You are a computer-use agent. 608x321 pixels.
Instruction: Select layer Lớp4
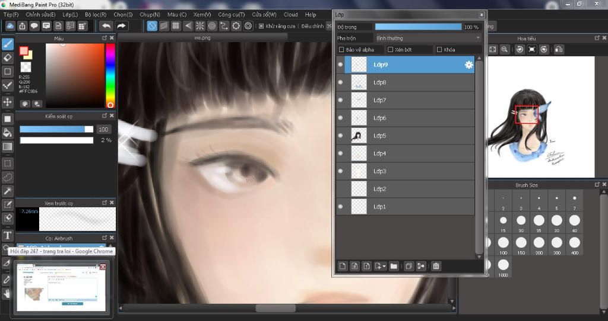pyautogui.click(x=406, y=153)
